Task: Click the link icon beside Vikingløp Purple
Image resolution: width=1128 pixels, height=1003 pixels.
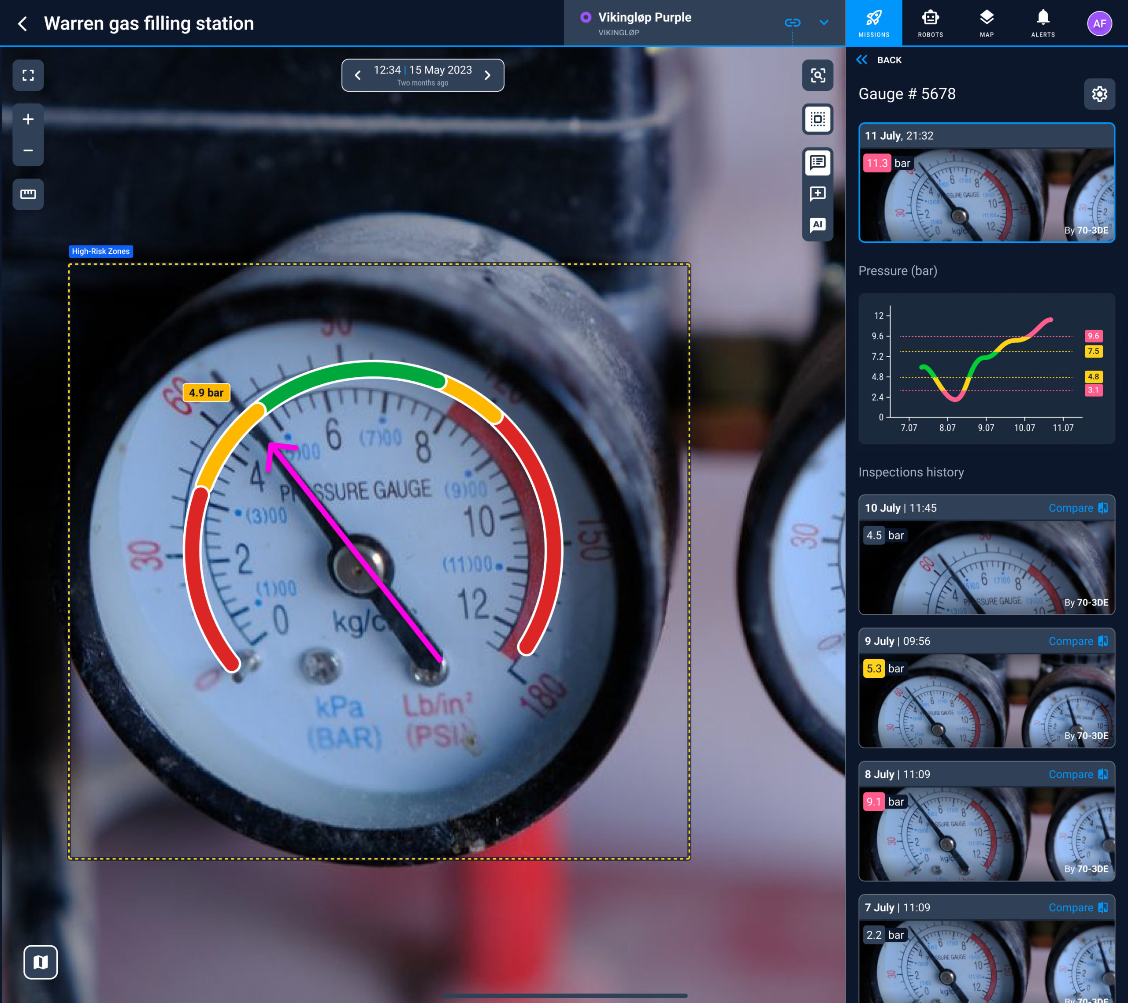Action: pyautogui.click(x=793, y=22)
